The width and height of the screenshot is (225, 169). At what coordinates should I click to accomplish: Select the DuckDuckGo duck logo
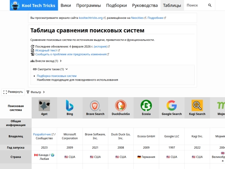point(121,105)
